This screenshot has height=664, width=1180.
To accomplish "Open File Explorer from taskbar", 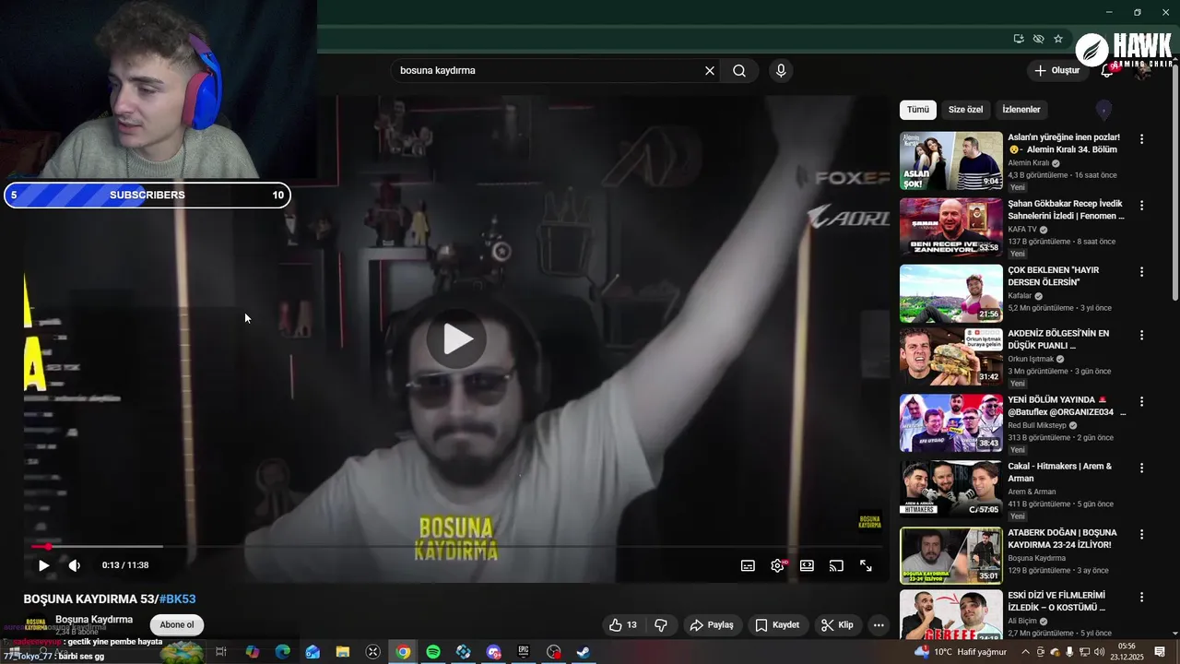I will (x=343, y=652).
